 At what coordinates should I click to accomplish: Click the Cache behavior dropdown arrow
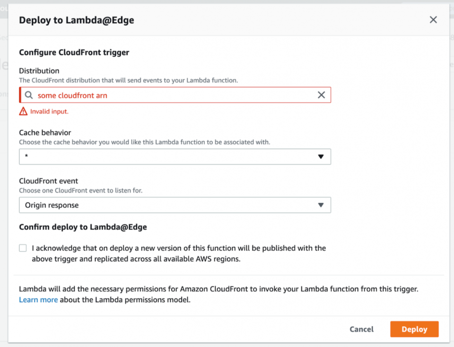tap(321, 156)
